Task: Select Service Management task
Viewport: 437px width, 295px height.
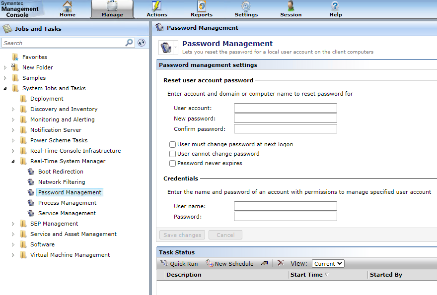Action: coord(67,213)
